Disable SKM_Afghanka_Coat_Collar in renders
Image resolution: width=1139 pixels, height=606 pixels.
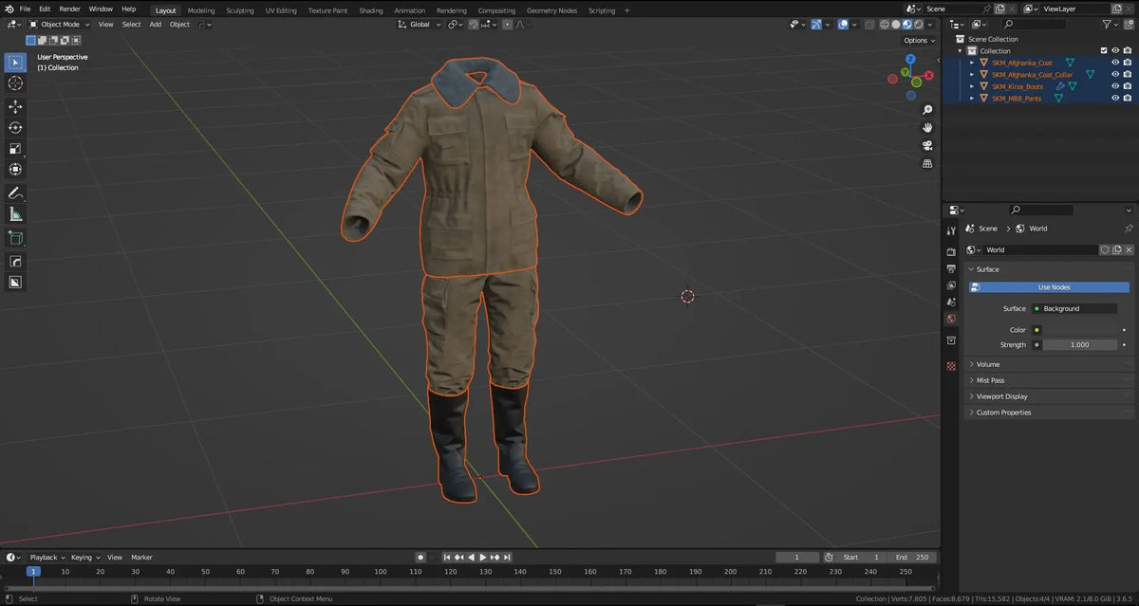click(1127, 75)
